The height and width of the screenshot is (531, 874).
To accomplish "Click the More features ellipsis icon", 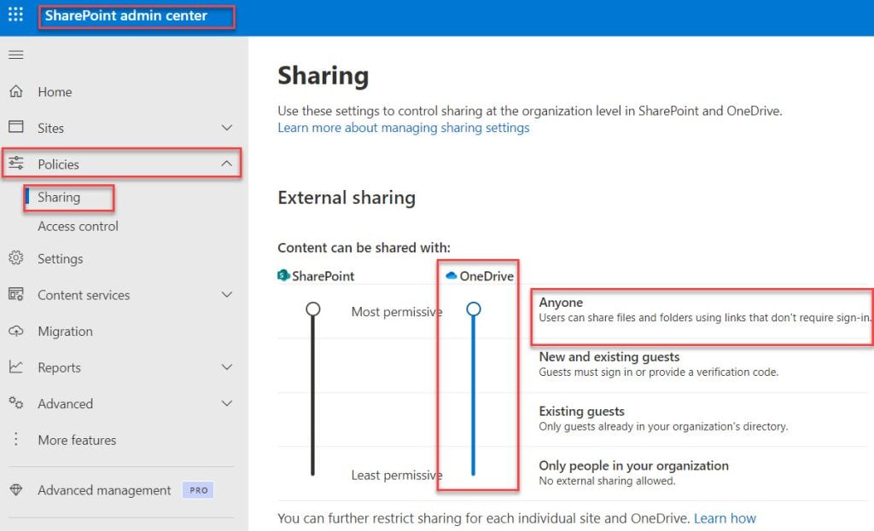I will tap(16, 439).
